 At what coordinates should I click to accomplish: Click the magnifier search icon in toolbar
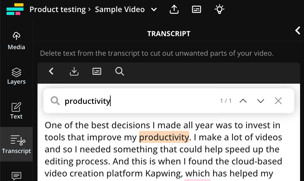point(120,71)
